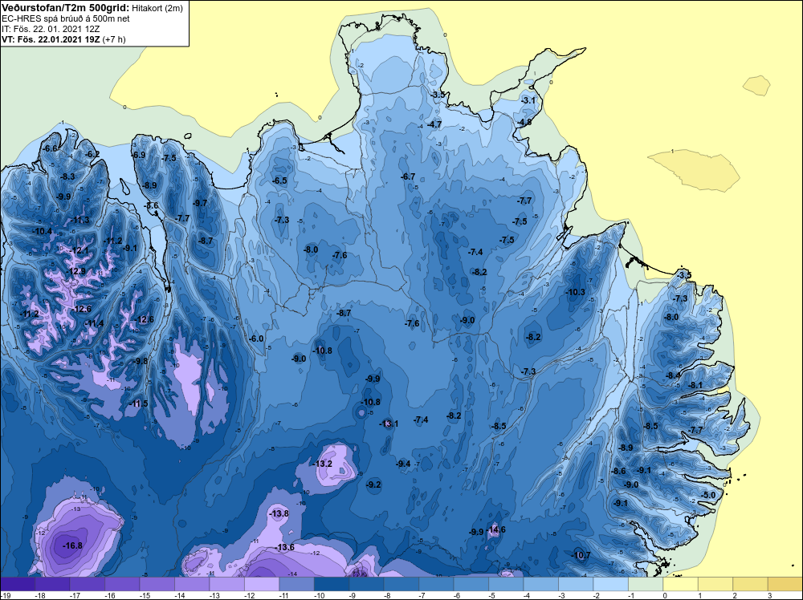Click the -11.4 temperature label
The height and width of the screenshot is (600, 803).
pos(94,323)
